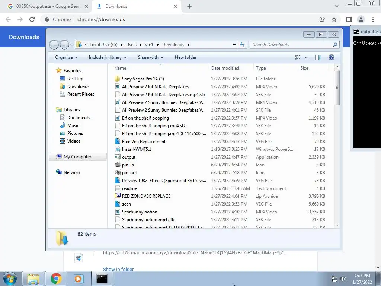Click the Explorer Forward navigation button
Screen dimensions: 381x286
(x=64, y=45)
